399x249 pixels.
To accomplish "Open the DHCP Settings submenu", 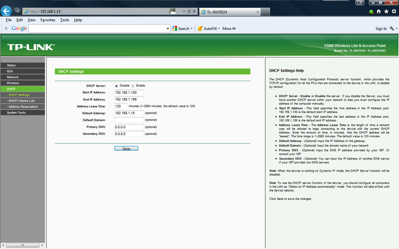I will pyautogui.click(x=23, y=95).
